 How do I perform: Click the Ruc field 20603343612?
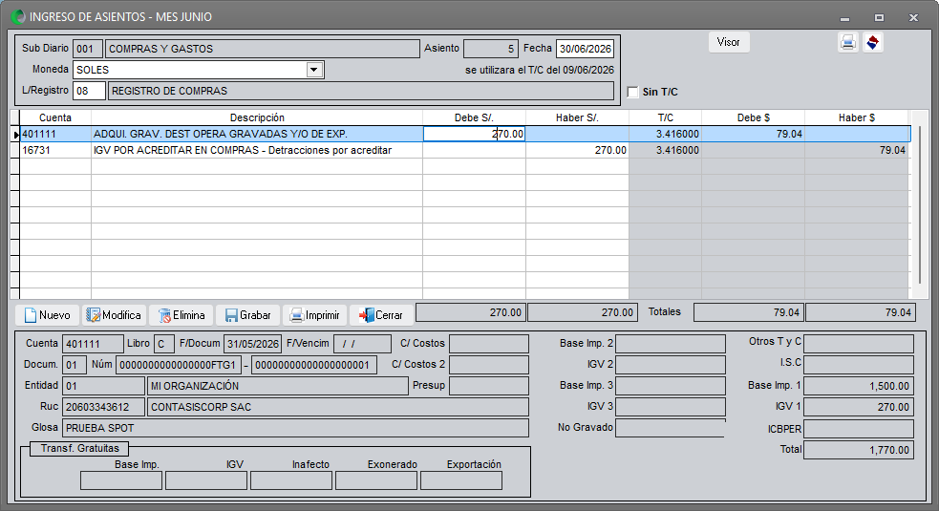coord(103,407)
